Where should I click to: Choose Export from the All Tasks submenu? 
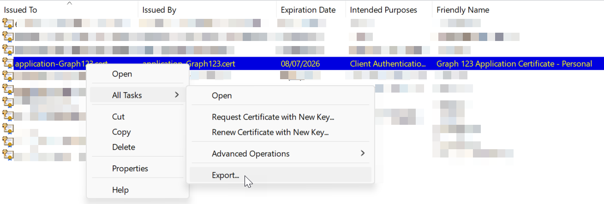[280, 175]
